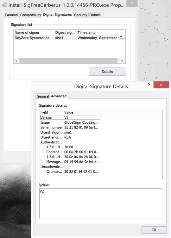Select the Advanced tab in Digital Signature Details
Viewport: 171px width, 238px height.
pos(59,96)
